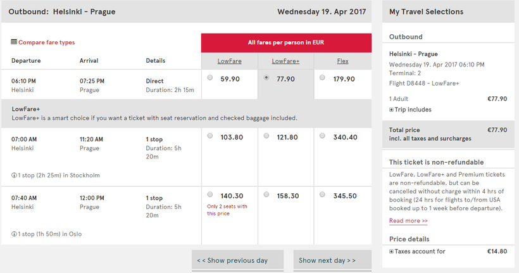Show previous day flights
This screenshot has width=519, height=273.
pos(237,260)
